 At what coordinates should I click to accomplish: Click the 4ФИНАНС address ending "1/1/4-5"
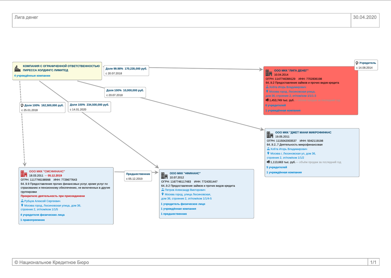point(186,196)
